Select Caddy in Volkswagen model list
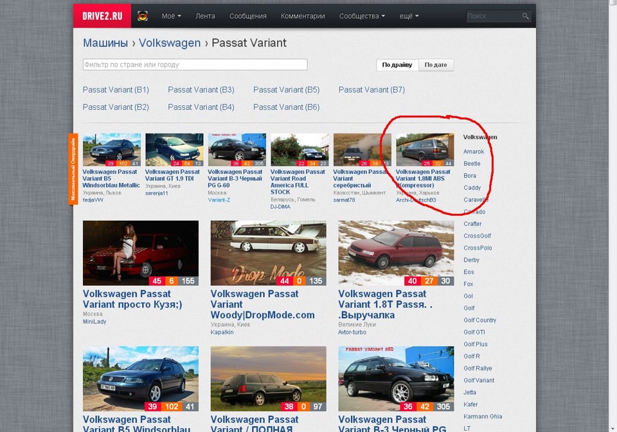This screenshot has width=617, height=432. pos(472,188)
